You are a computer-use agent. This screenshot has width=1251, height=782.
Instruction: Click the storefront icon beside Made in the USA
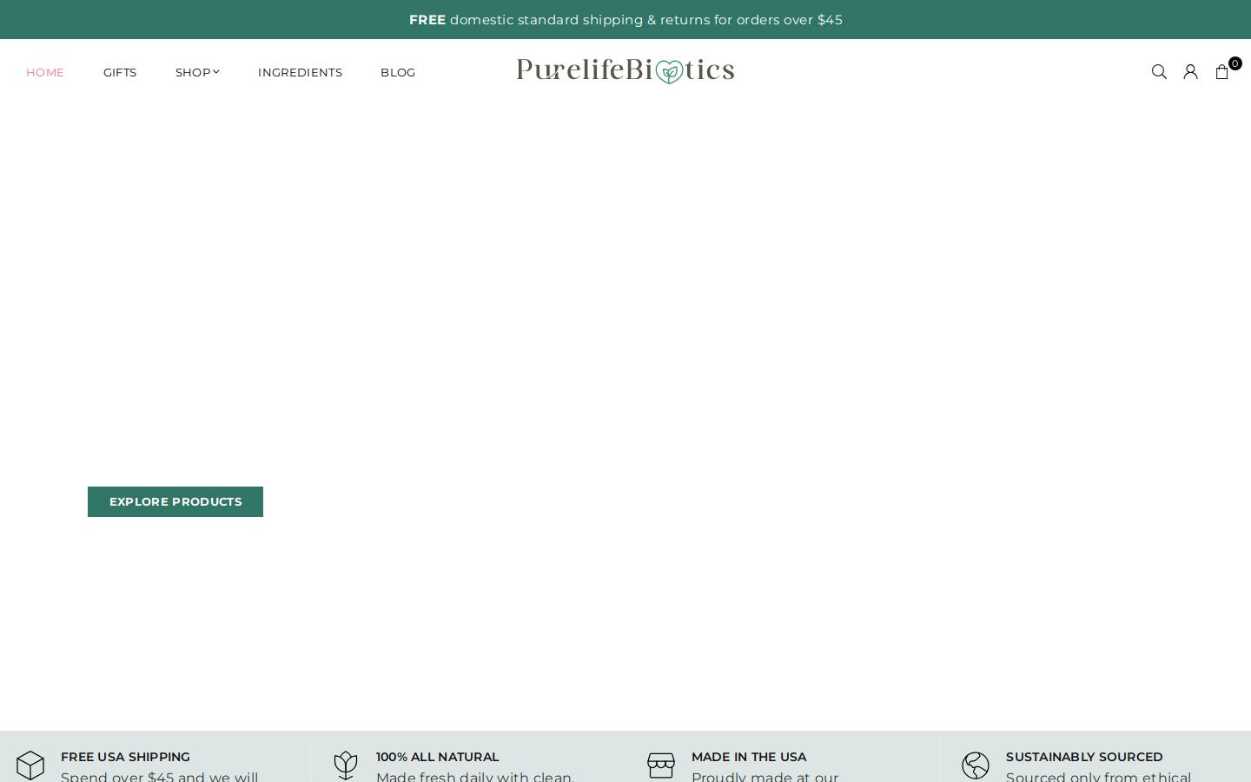pos(661,765)
